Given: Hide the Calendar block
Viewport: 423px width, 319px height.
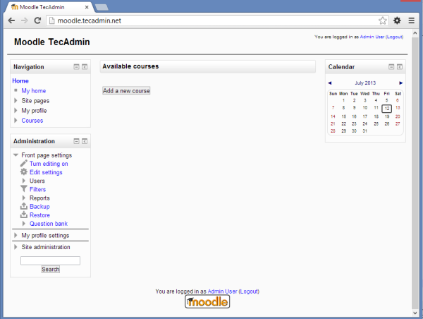Looking at the screenshot, I should click(391, 67).
